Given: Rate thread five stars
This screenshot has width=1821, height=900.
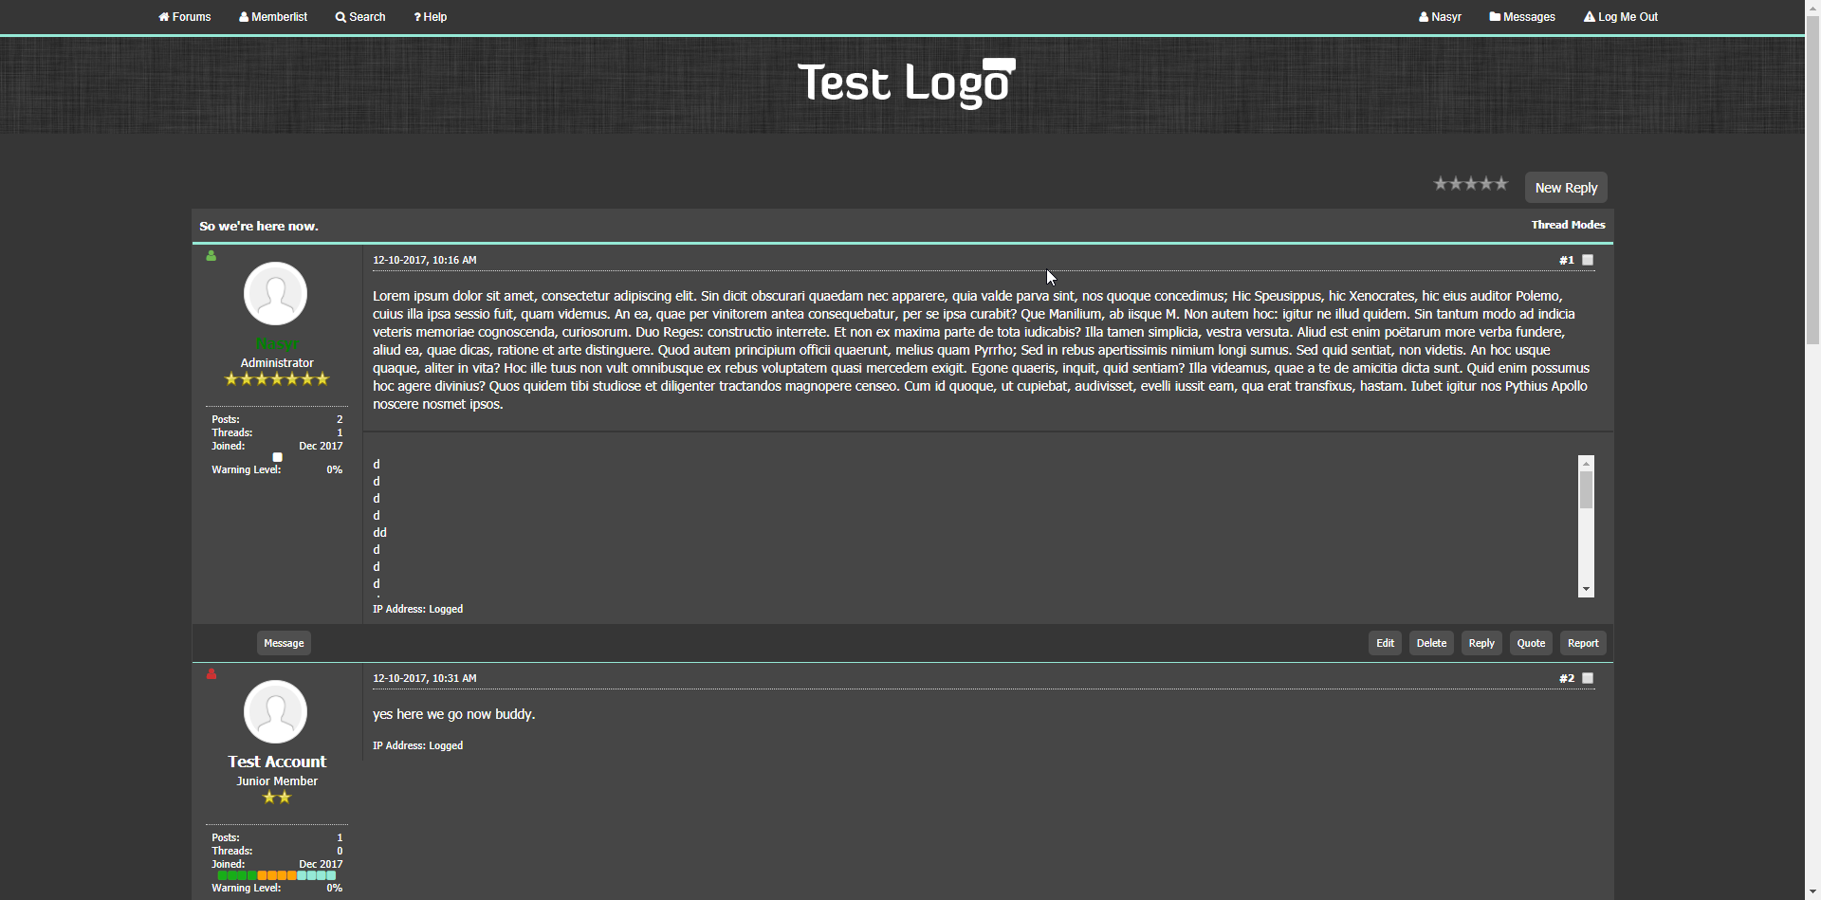Looking at the screenshot, I should [x=1501, y=184].
